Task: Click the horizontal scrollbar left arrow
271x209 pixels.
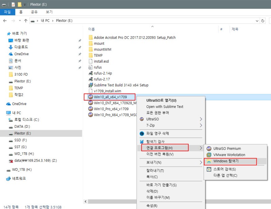Action: click(86, 202)
